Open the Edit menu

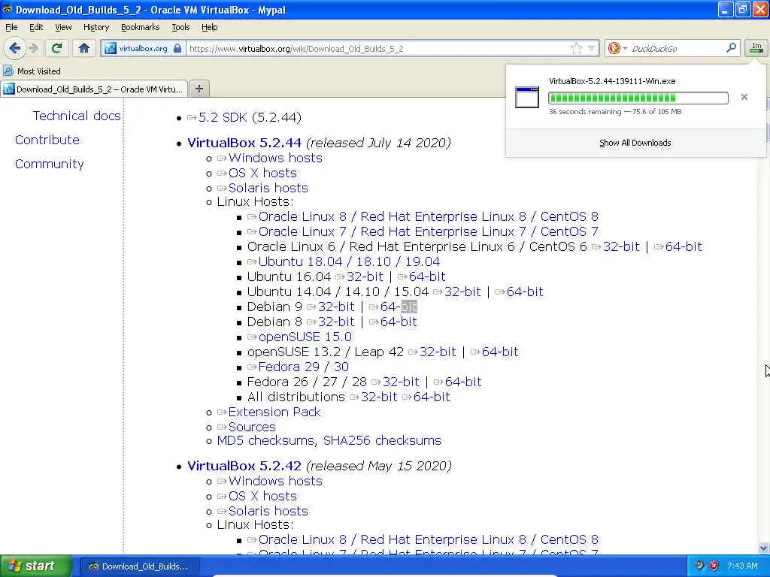(x=36, y=27)
